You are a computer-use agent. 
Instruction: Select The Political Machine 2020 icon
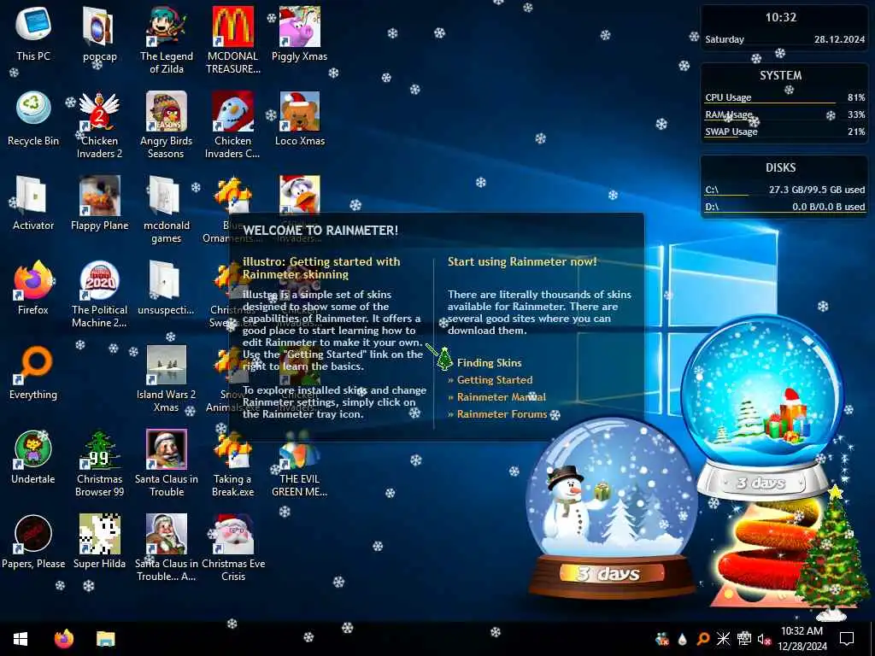click(99, 294)
